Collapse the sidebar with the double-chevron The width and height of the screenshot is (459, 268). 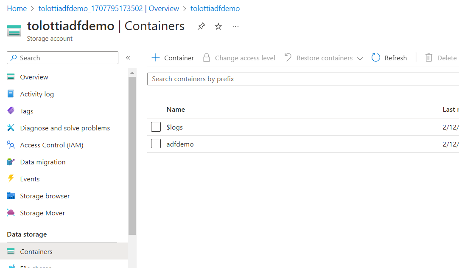129,58
